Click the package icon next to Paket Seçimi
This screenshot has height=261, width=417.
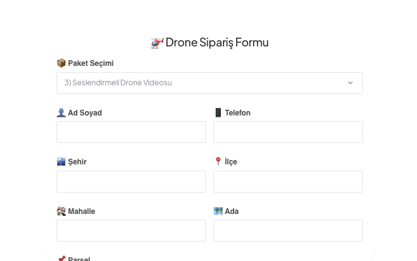[61, 63]
